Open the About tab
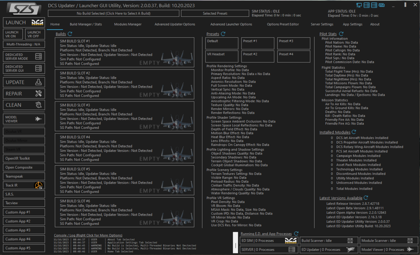Image resolution: width=420 pixels, height=255 pixels. click(x=375, y=24)
